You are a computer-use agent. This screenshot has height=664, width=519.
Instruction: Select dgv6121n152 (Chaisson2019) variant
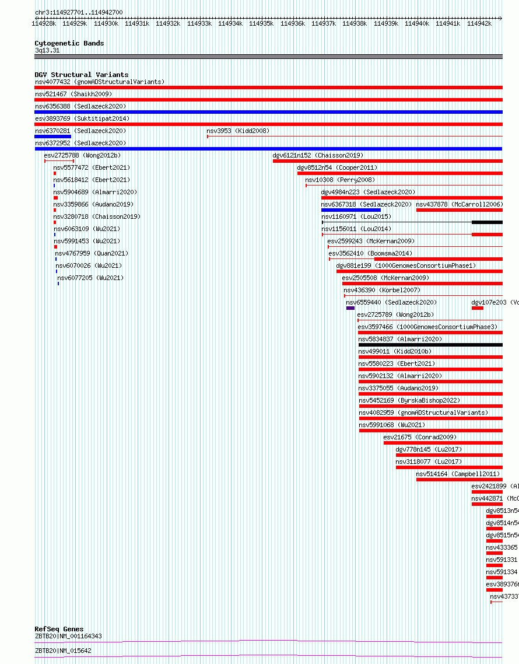pyautogui.click(x=318, y=155)
